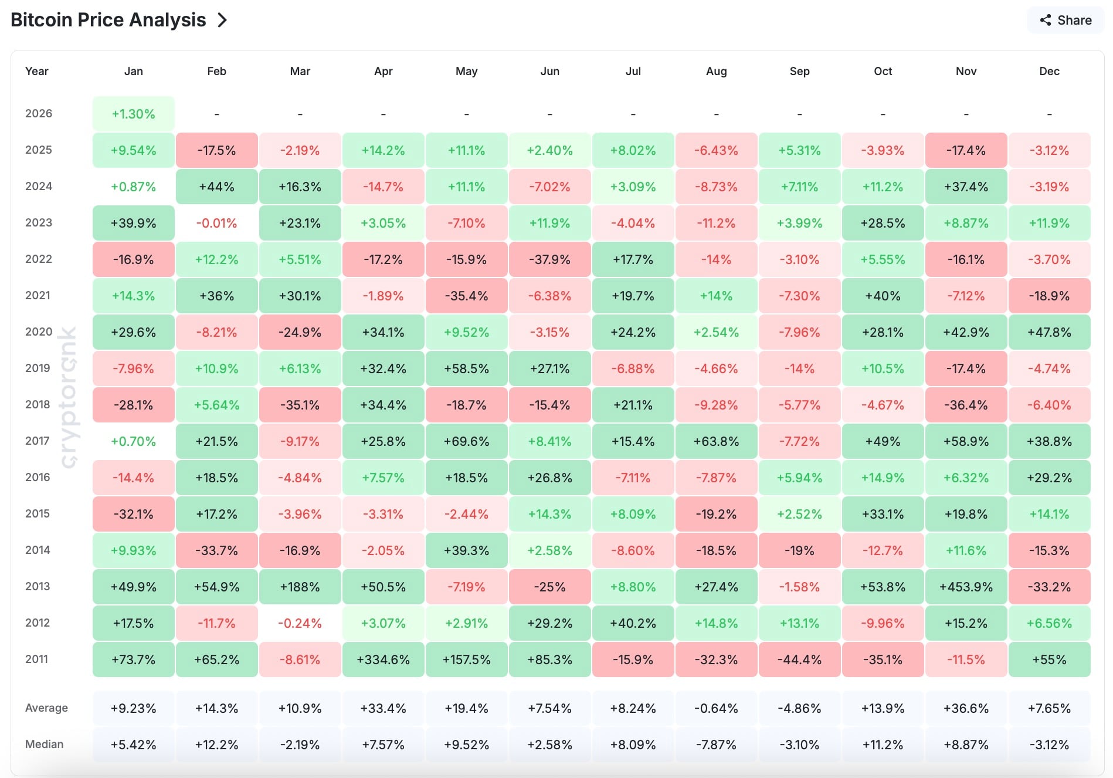
Task: Click the August median -7.87% cell
Action: click(716, 745)
